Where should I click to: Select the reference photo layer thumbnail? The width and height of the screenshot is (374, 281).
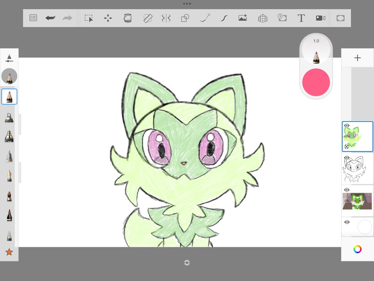(357, 201)
